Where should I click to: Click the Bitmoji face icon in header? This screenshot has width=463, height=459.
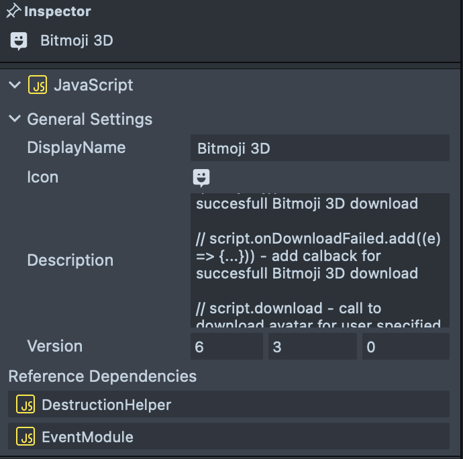pyautogui.click(x=19, y=41)
